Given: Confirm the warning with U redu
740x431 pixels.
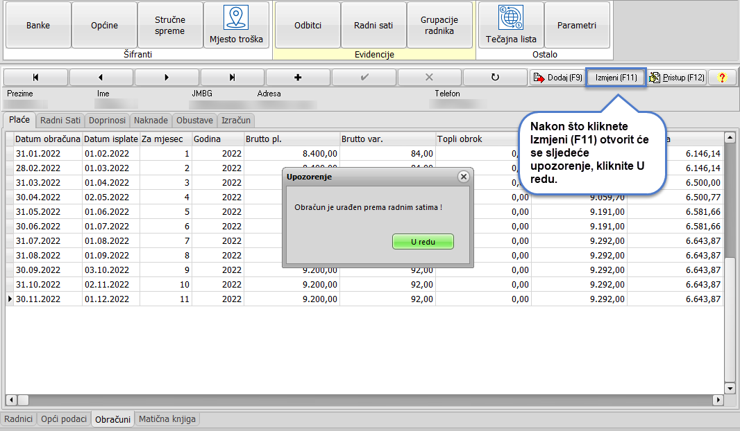Looking at the screenshot, I should click(x=423, y=242).
